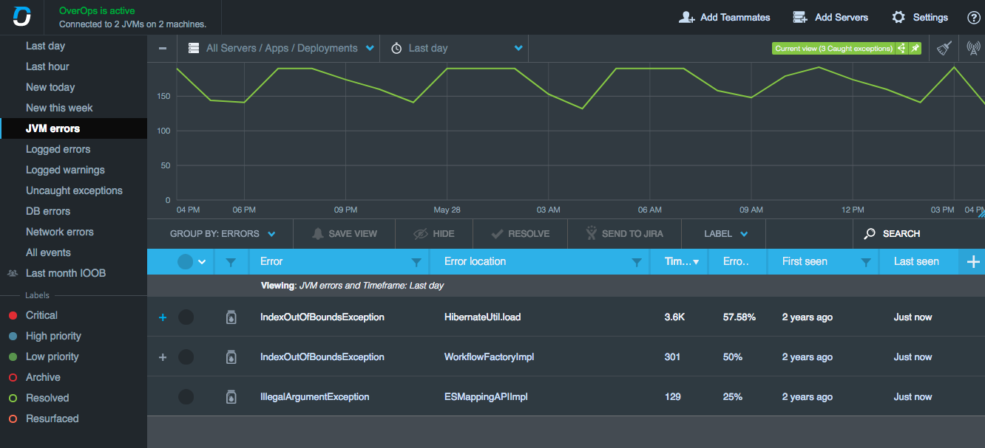Viewport: 985px width, 448px height.
Task: Filter the Error location column funnel icon
Action: [637, 262]
